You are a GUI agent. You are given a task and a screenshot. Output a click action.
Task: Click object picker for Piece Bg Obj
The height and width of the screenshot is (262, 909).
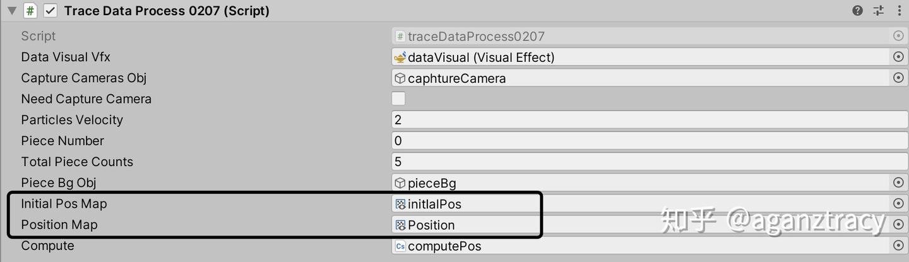pos(898,183)
